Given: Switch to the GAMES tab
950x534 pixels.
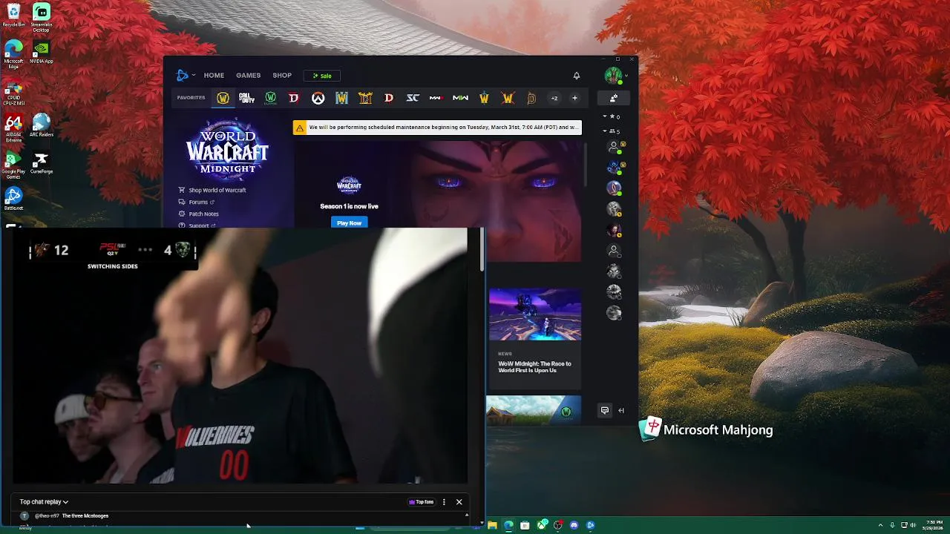Looking at the screenshot, I should click(x=248, y=75).
